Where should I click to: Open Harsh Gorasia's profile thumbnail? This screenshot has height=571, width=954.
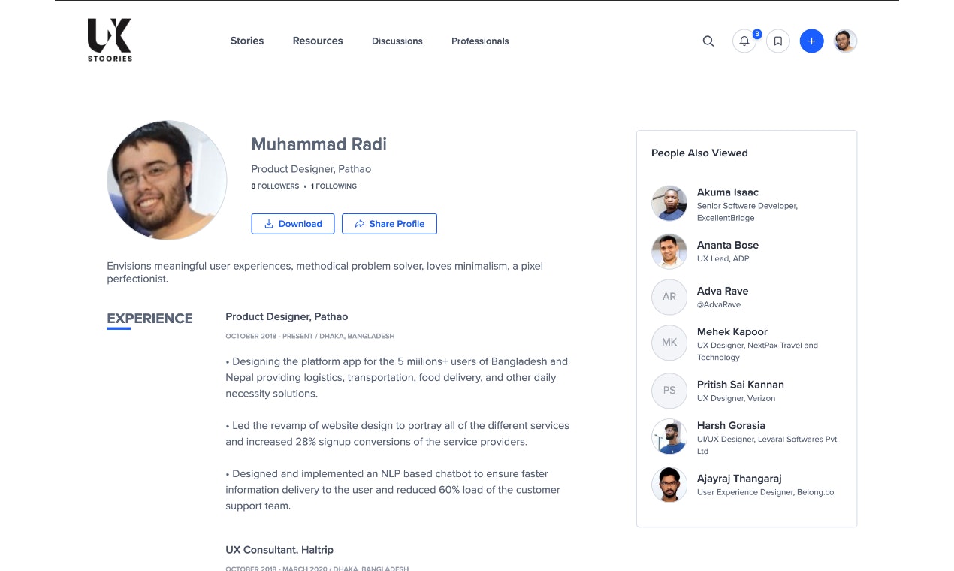coord(669,437)
